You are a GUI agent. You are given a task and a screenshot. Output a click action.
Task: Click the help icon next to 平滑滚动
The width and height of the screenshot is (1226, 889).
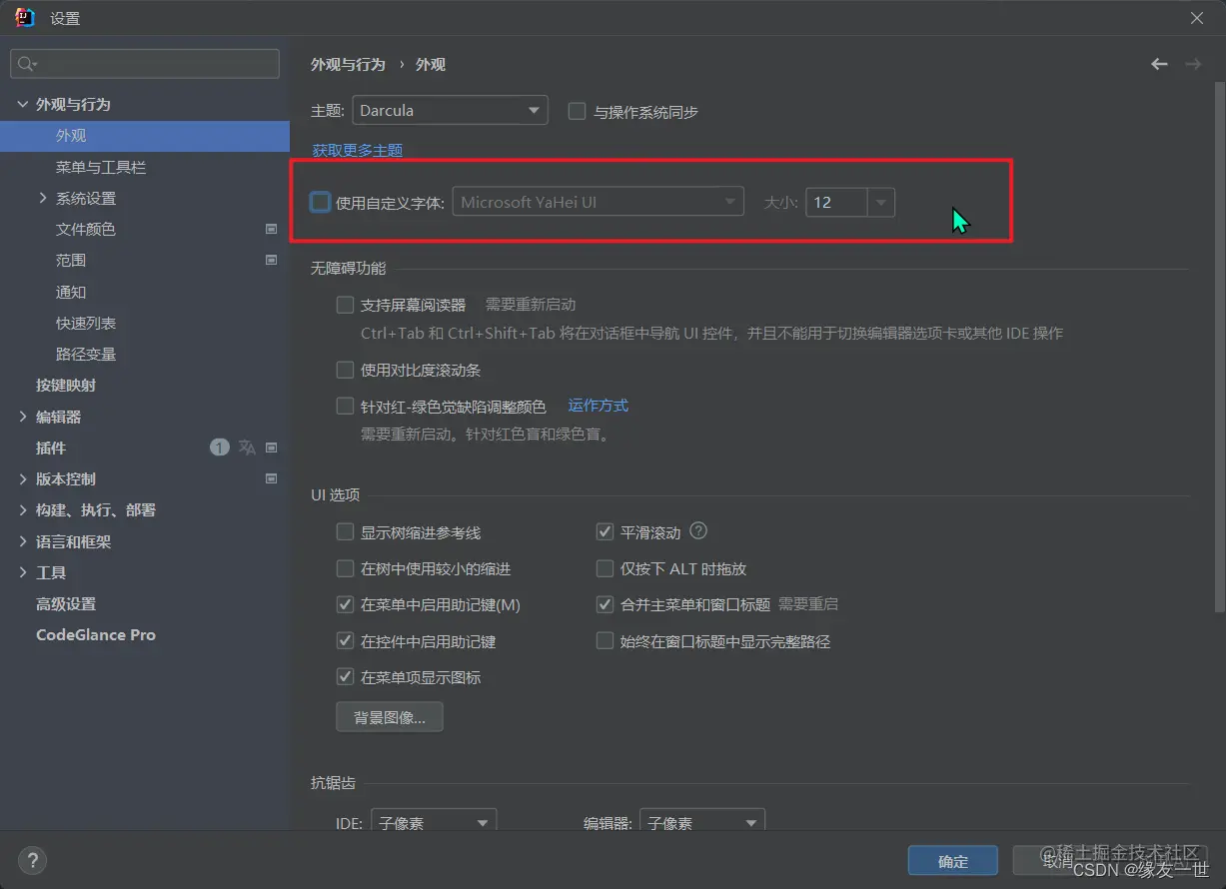tap(699, 531)
